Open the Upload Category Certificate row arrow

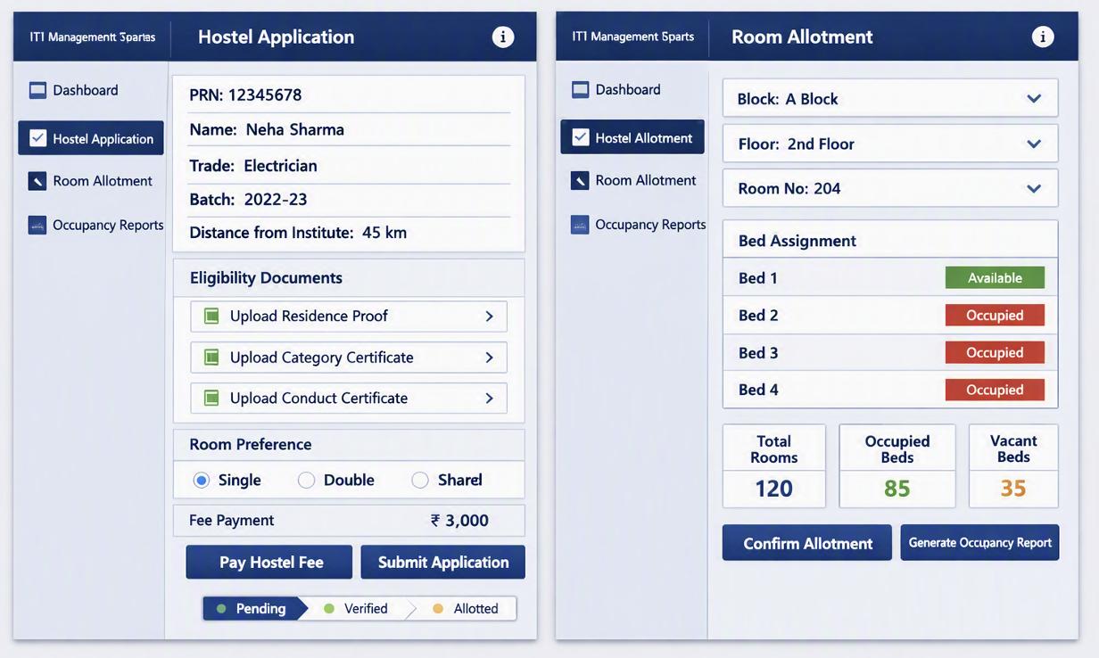tap(489, 358)
